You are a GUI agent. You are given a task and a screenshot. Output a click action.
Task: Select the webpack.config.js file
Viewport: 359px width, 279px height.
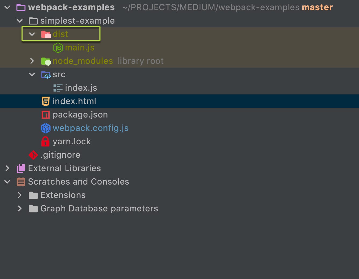91,128
